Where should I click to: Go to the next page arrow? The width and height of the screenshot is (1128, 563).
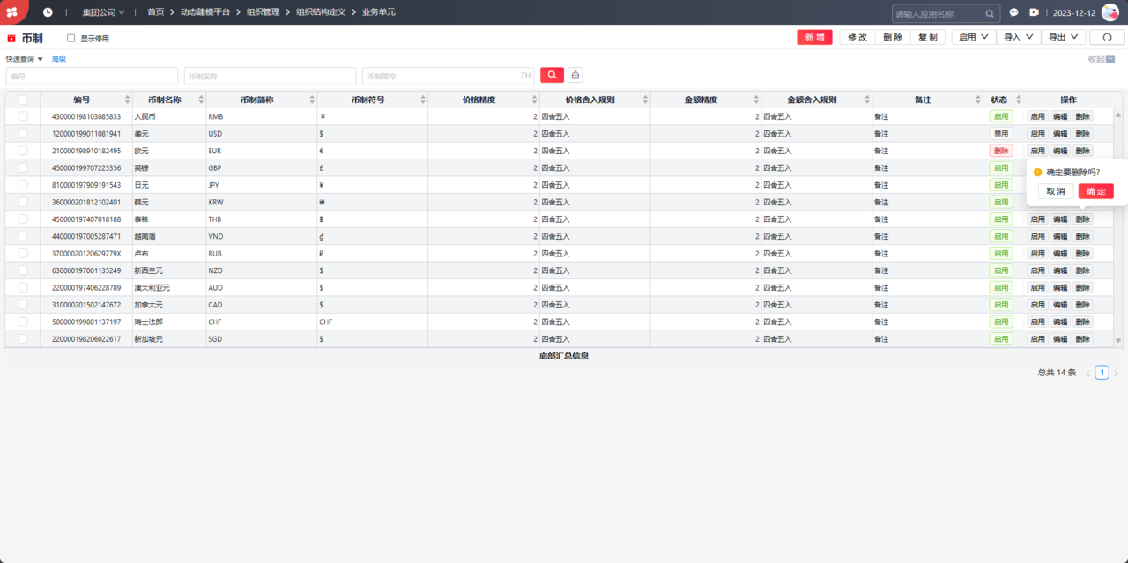(x=1116, y=374)
